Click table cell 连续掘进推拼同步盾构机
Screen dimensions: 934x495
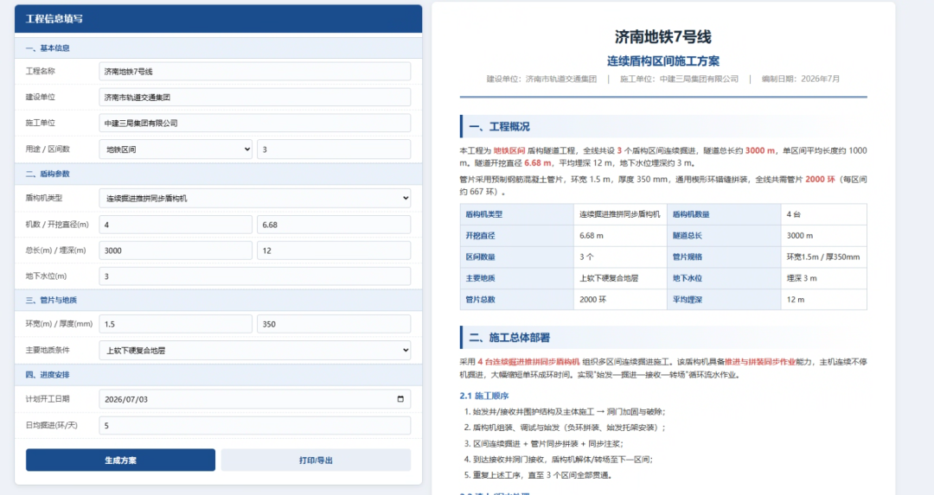(x=619, y=214)
